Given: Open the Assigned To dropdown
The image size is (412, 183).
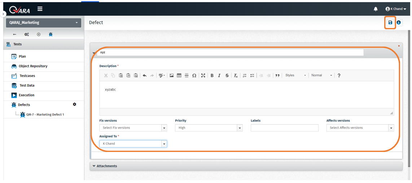Looking at the screenshot, I should [x=133, y=144].
